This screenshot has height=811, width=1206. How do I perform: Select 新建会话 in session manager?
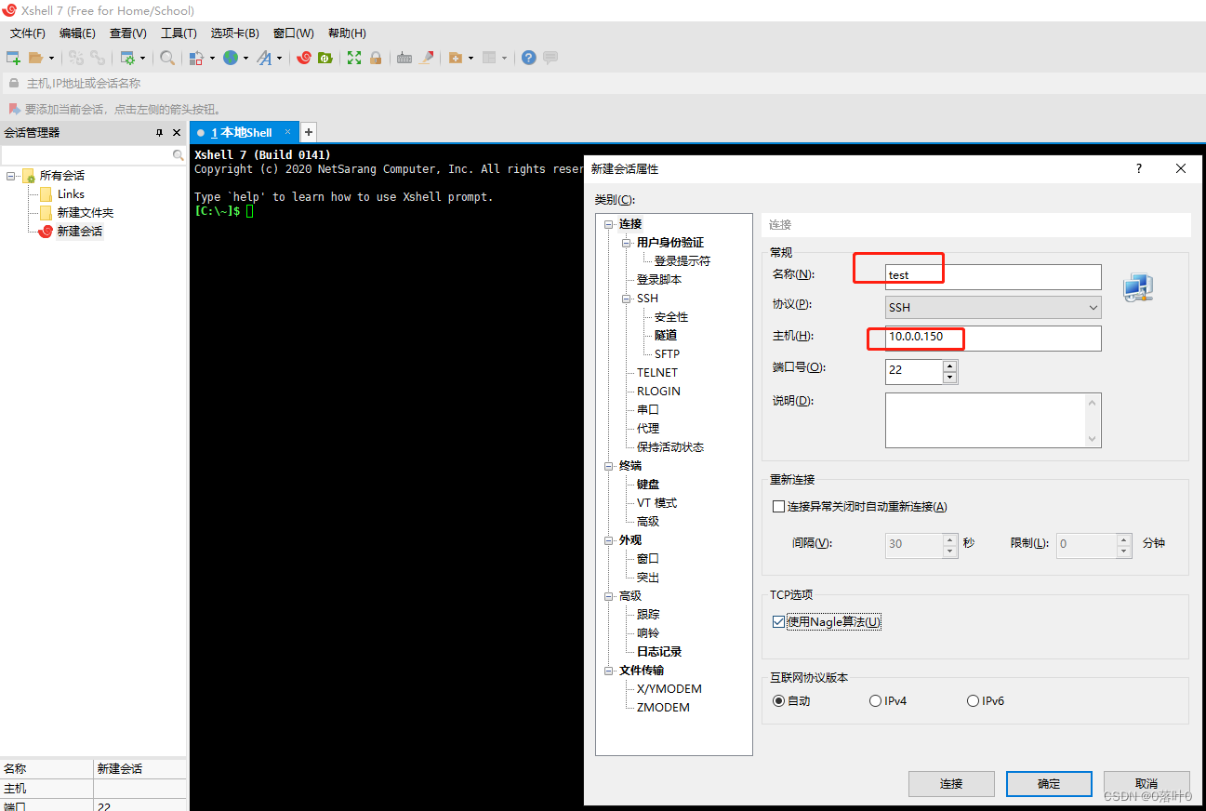point(80,232)
